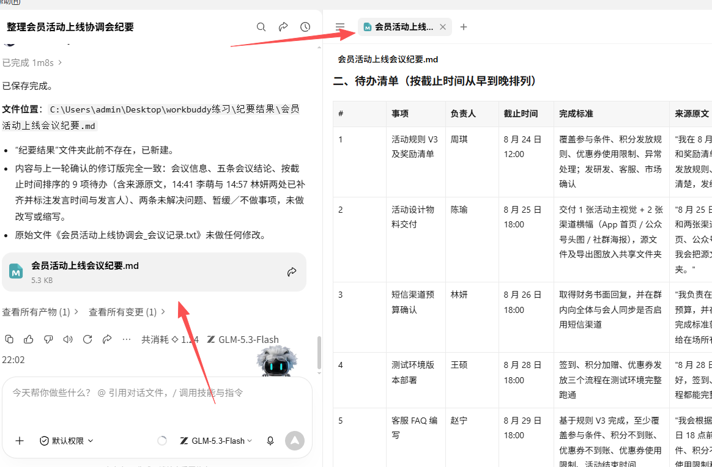
Task: Share the 会员活动上线会议纪要.md file card
Action: (292, 272)
